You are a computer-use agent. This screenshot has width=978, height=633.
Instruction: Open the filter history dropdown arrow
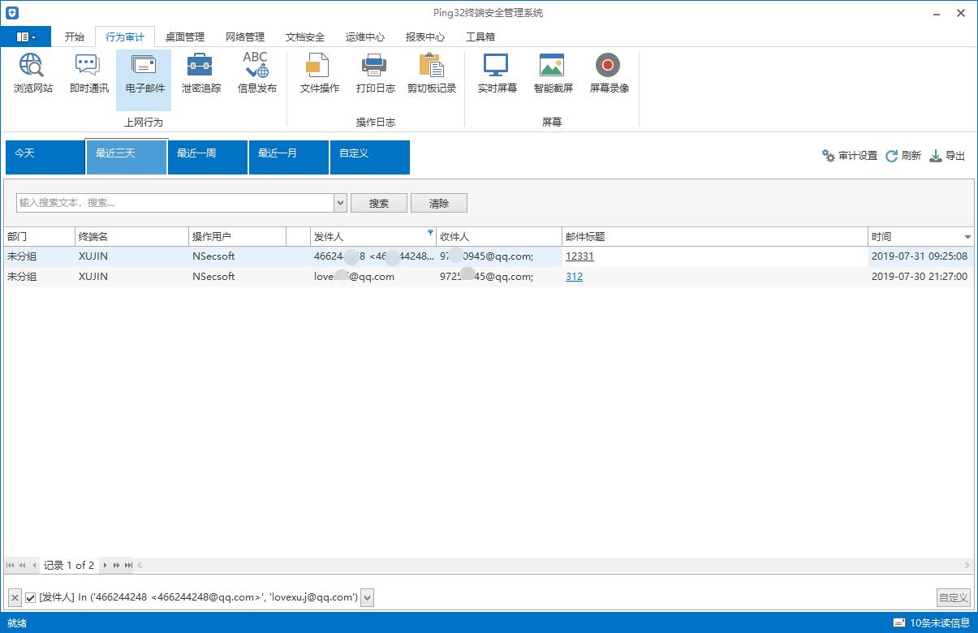[x=368, y=598]
